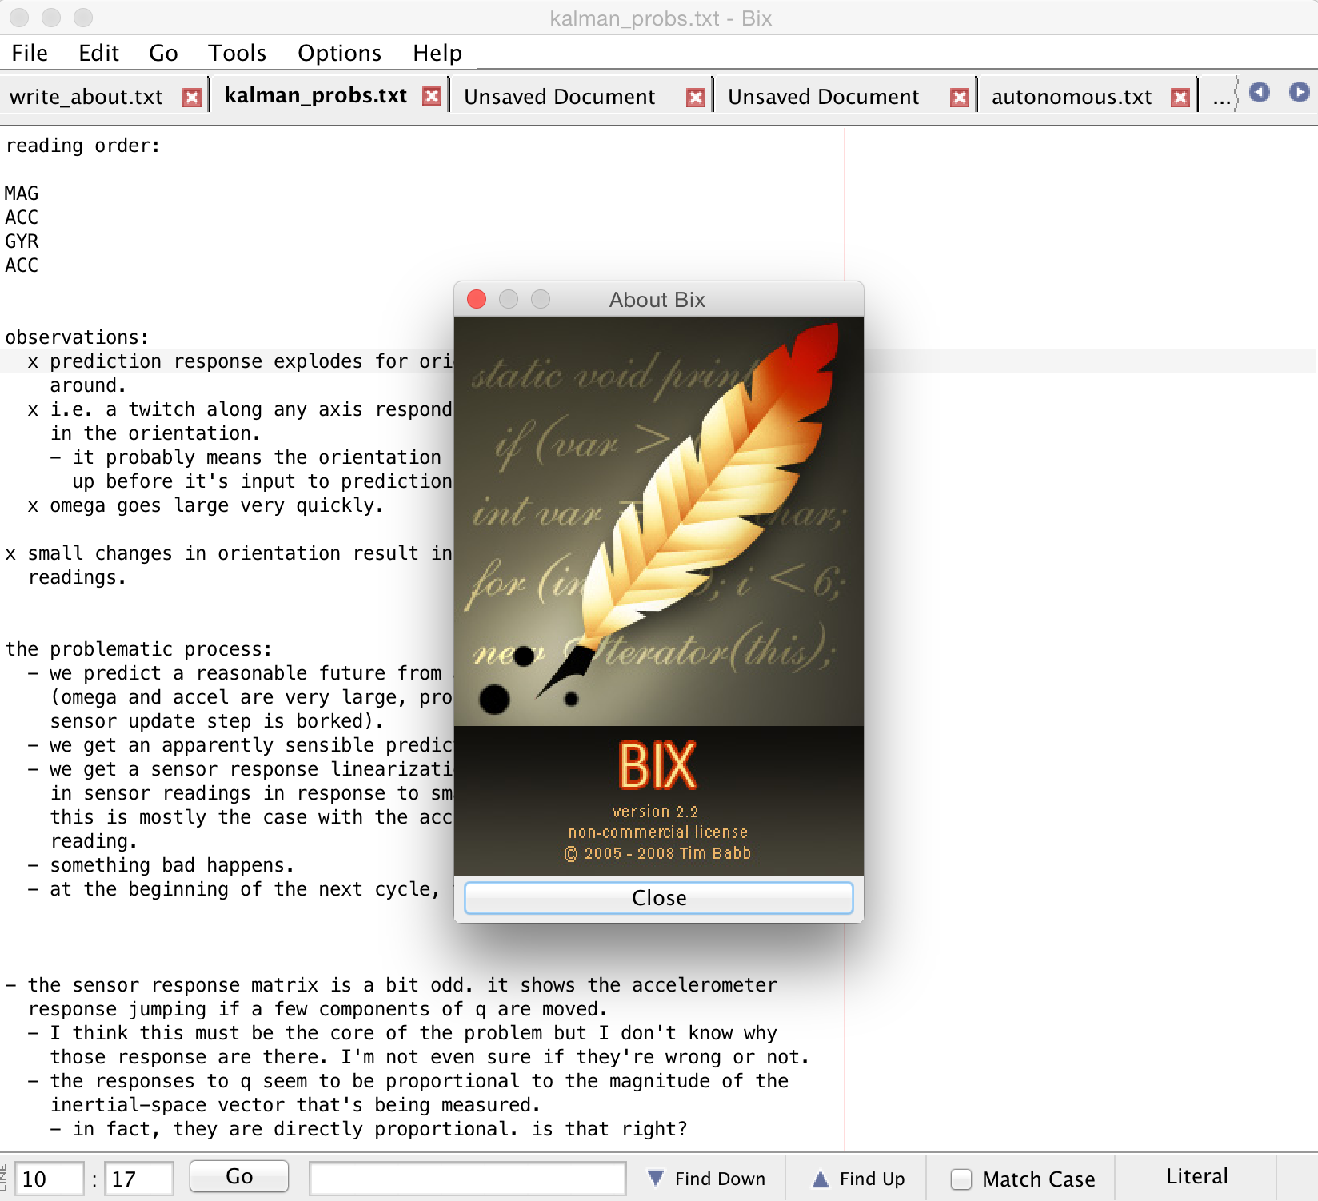Click the 'MAG' line in the editor
This screenshot has width=1318, height=1201.
(22, 194)
